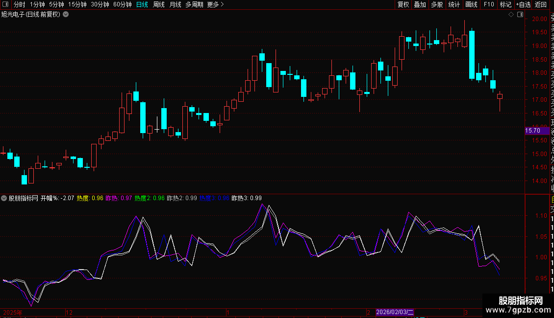Open the 股朋指标网 indicator settings circle

4,198
